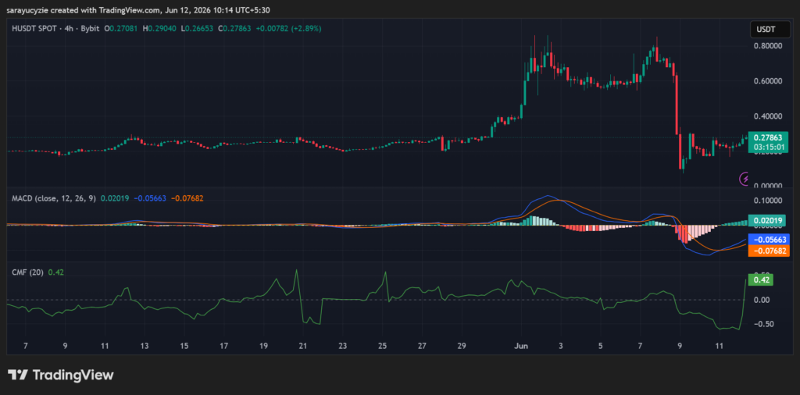800x395 pixels.
Task: Click date 19 on the time axis
Action: (x=263, y=346)
